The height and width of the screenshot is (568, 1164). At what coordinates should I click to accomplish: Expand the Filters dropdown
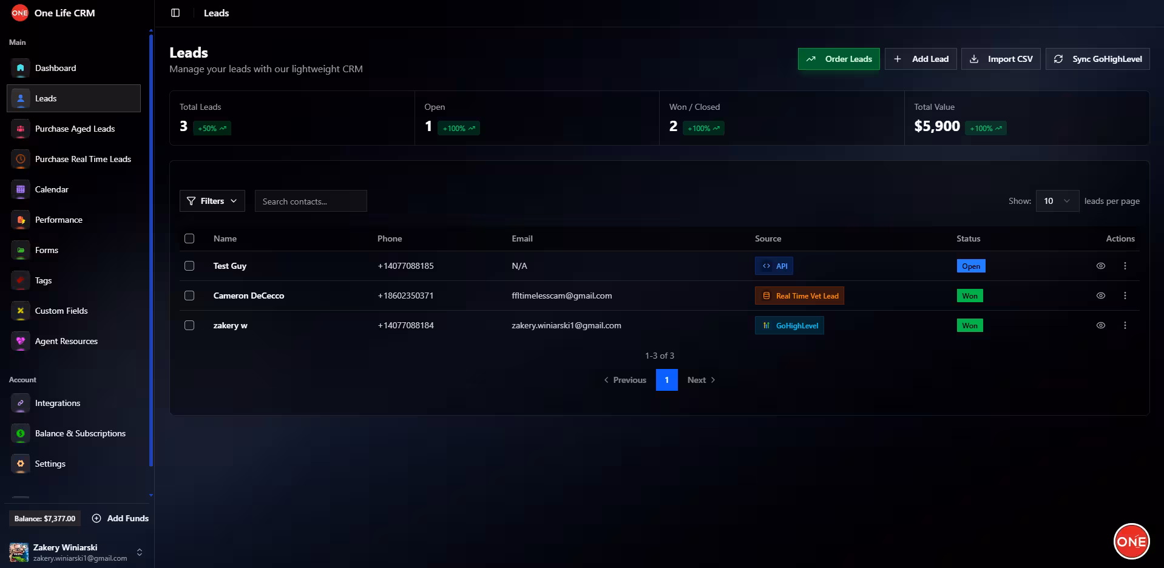tap(212, 201)
